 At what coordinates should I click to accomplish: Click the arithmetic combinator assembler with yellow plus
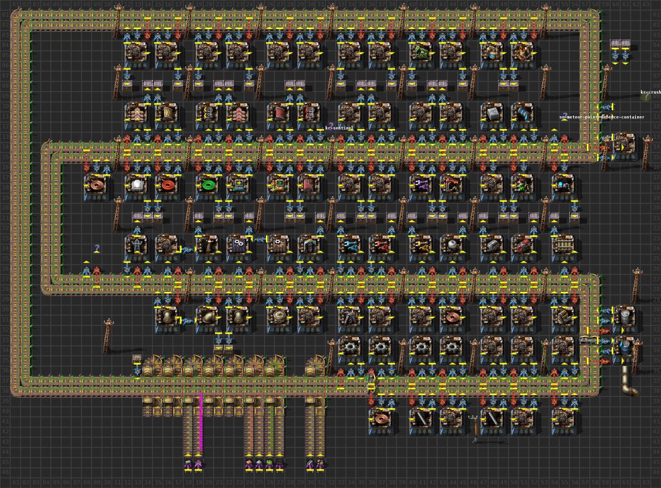tap(238, 187)
